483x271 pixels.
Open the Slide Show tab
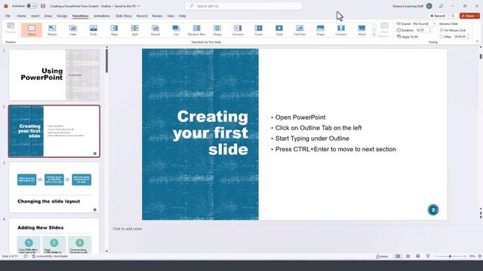click(x=124, y=16)
